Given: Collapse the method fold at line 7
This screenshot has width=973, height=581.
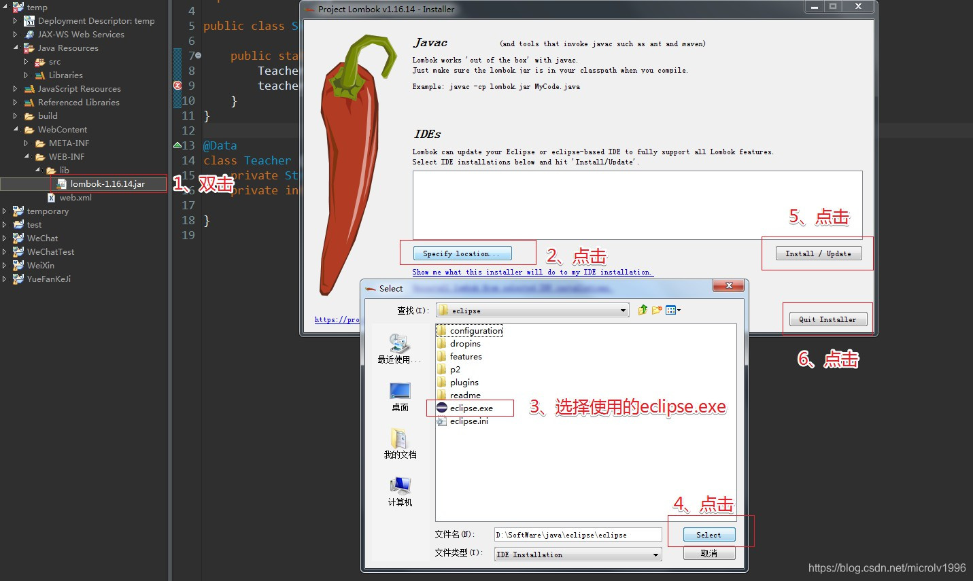Looking at the screenshot, I should pos(199,56).
